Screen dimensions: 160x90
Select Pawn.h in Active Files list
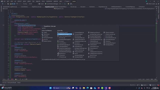coord(75,53)
